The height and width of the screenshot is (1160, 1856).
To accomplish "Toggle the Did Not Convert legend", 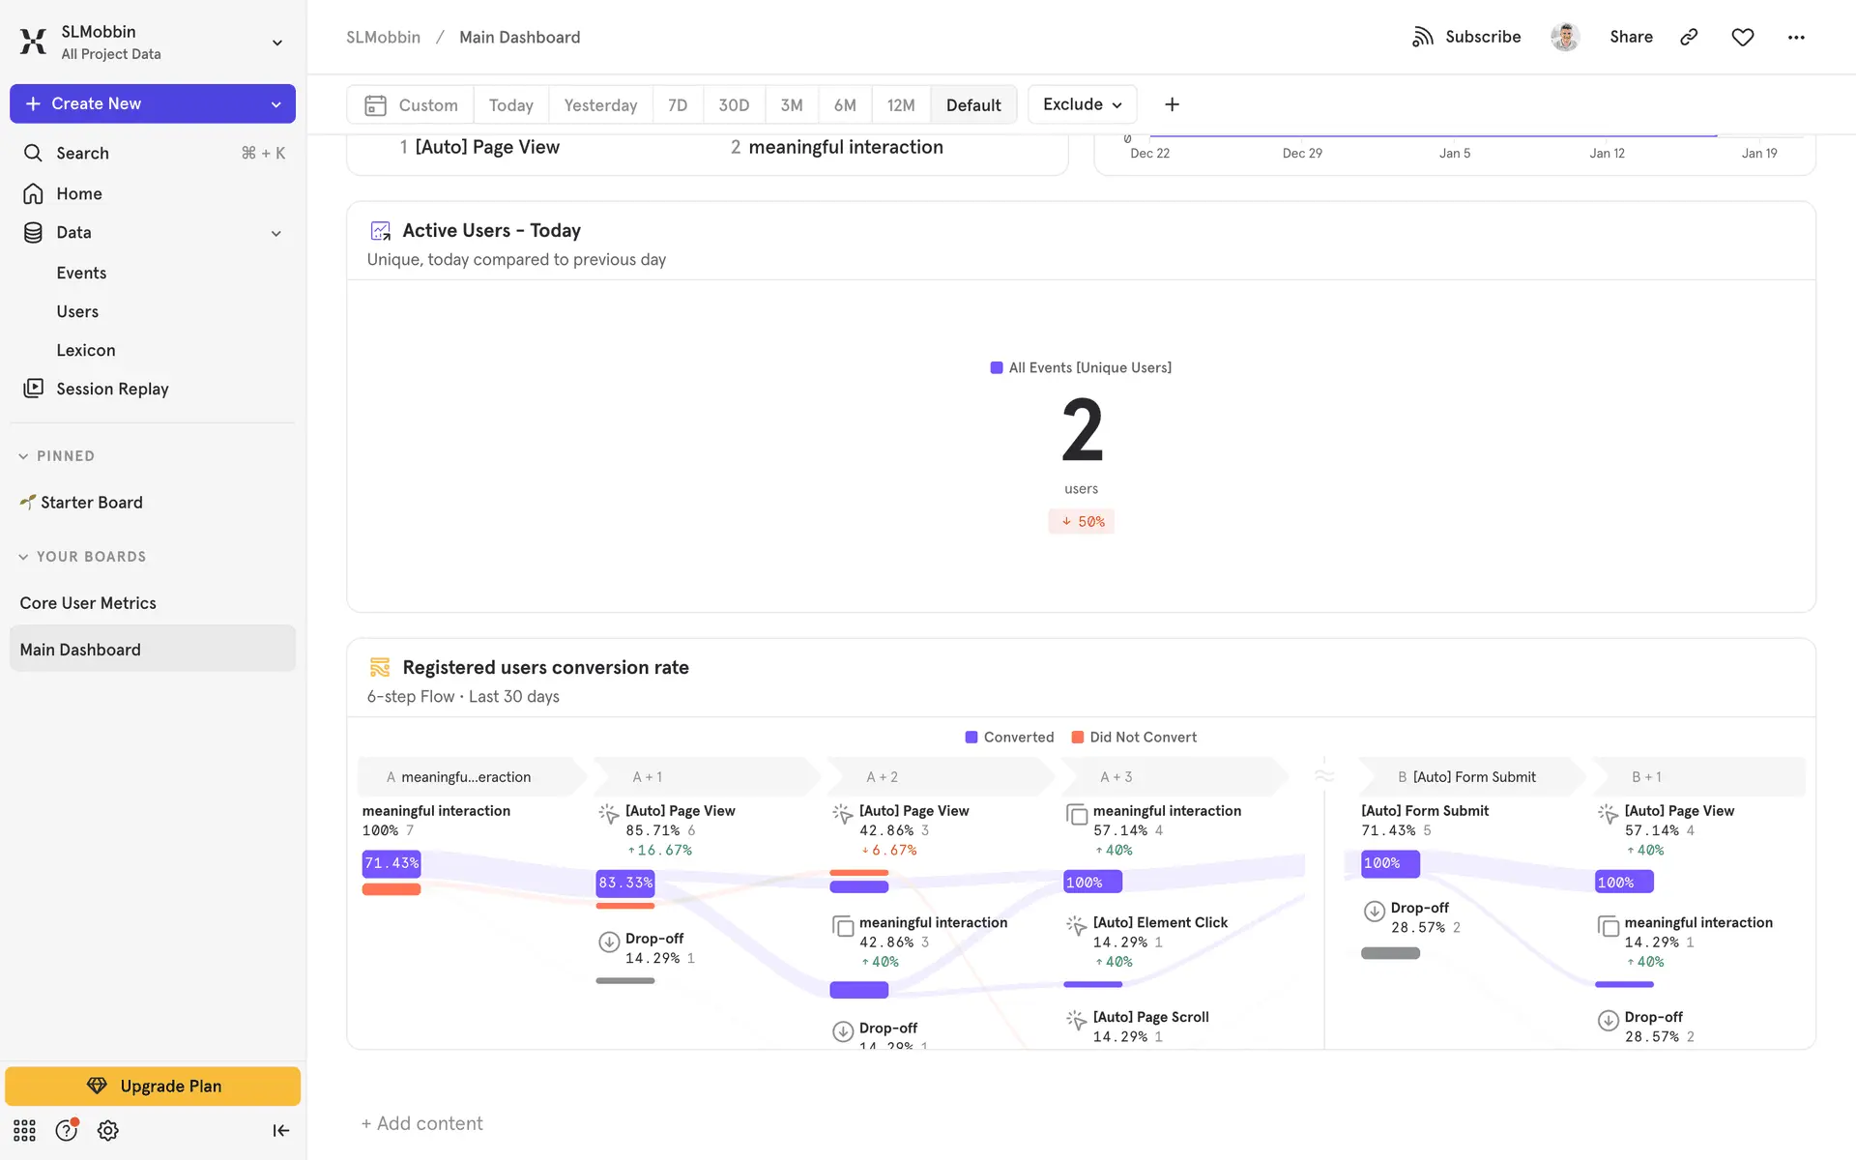I will [1134, 737].
